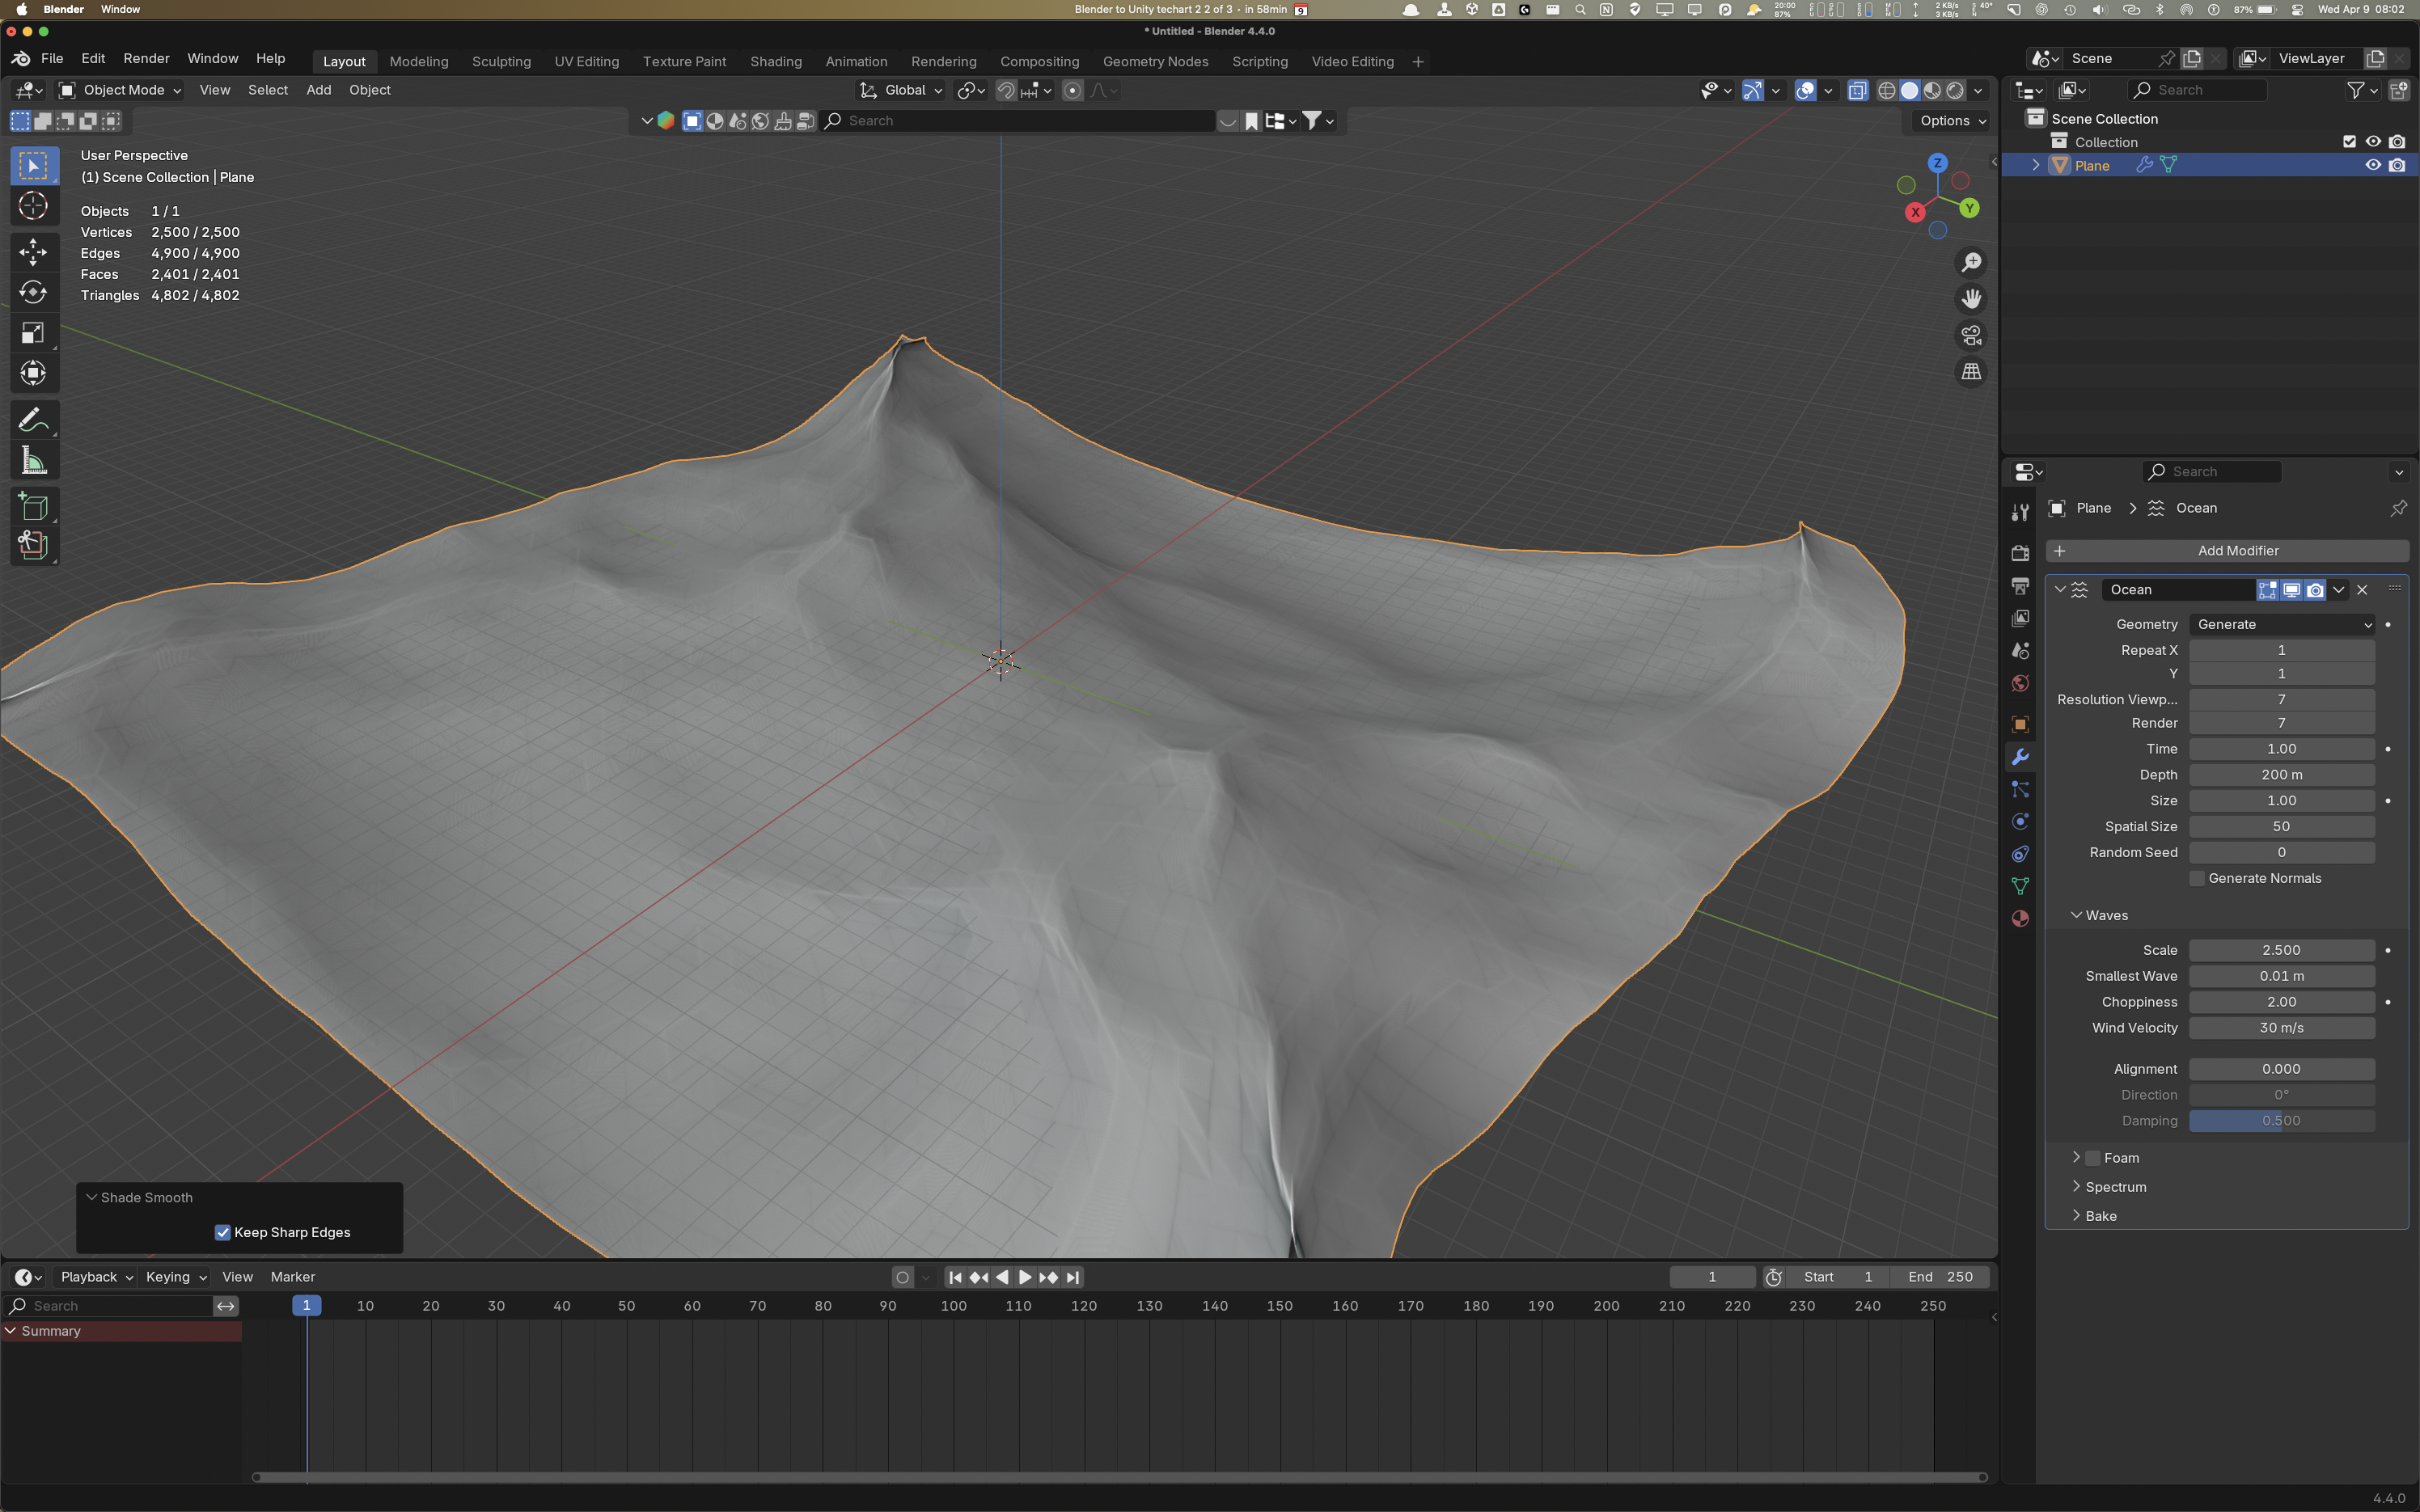
Task: Play the animation forward
Action: point(1025,1277)
